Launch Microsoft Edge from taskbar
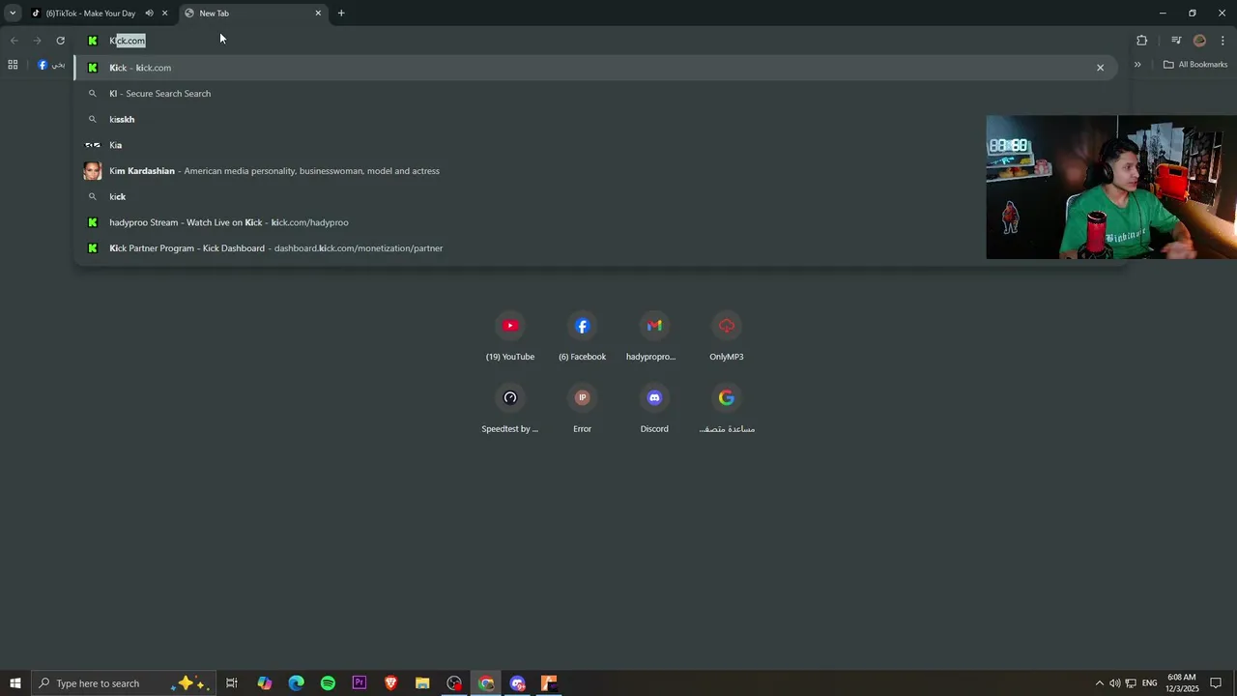 coord(296,683)
